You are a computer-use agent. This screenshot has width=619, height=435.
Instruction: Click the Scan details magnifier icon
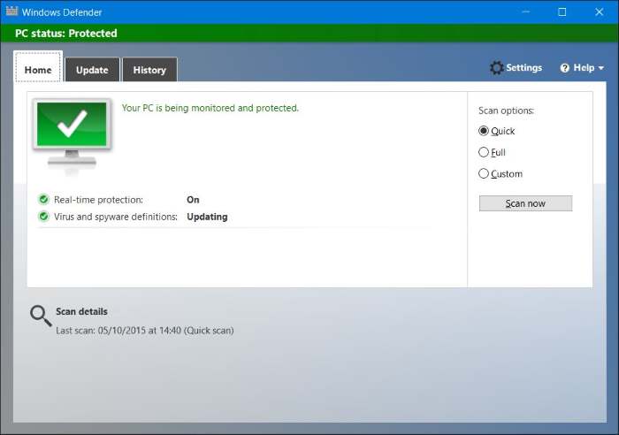(41, 316)
